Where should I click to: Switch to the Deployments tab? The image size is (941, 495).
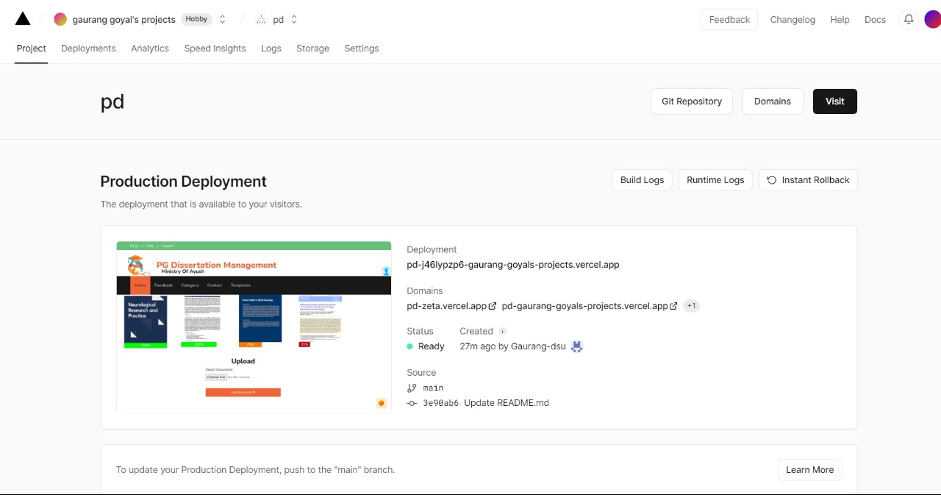[x=88, y=48]
